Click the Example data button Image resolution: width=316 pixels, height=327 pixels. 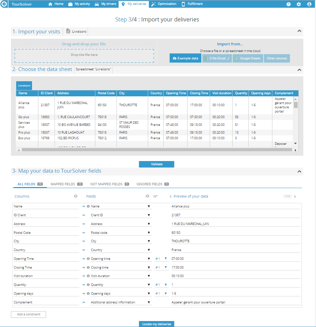click(185, 58)
